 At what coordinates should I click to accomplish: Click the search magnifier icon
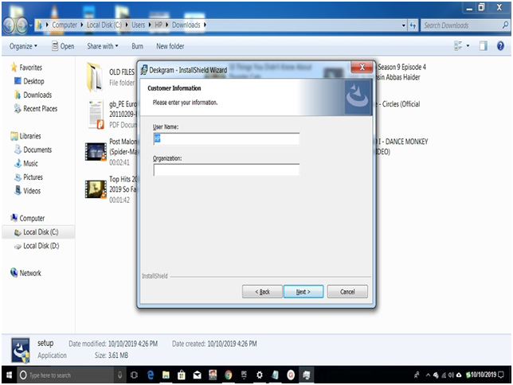pos(506,25)
